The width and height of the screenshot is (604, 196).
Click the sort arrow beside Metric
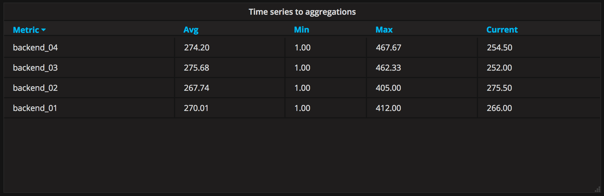[x=44, y=30]
